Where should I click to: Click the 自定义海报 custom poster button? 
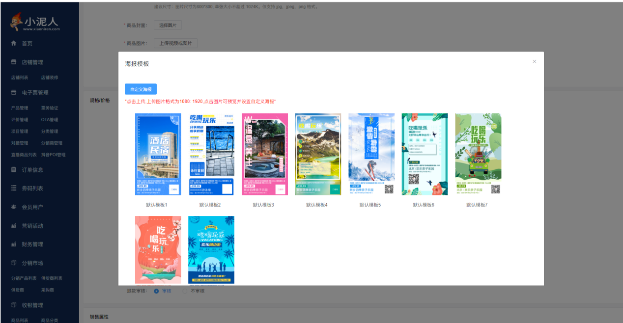142,89
